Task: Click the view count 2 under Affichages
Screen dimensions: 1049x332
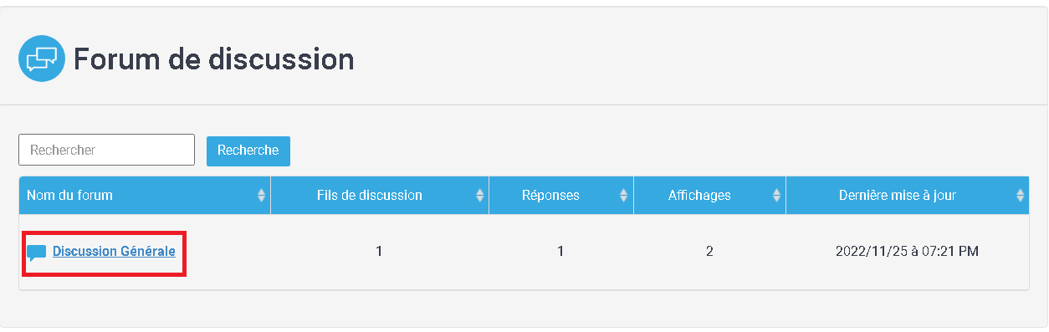Action: (x=709, y=251)
